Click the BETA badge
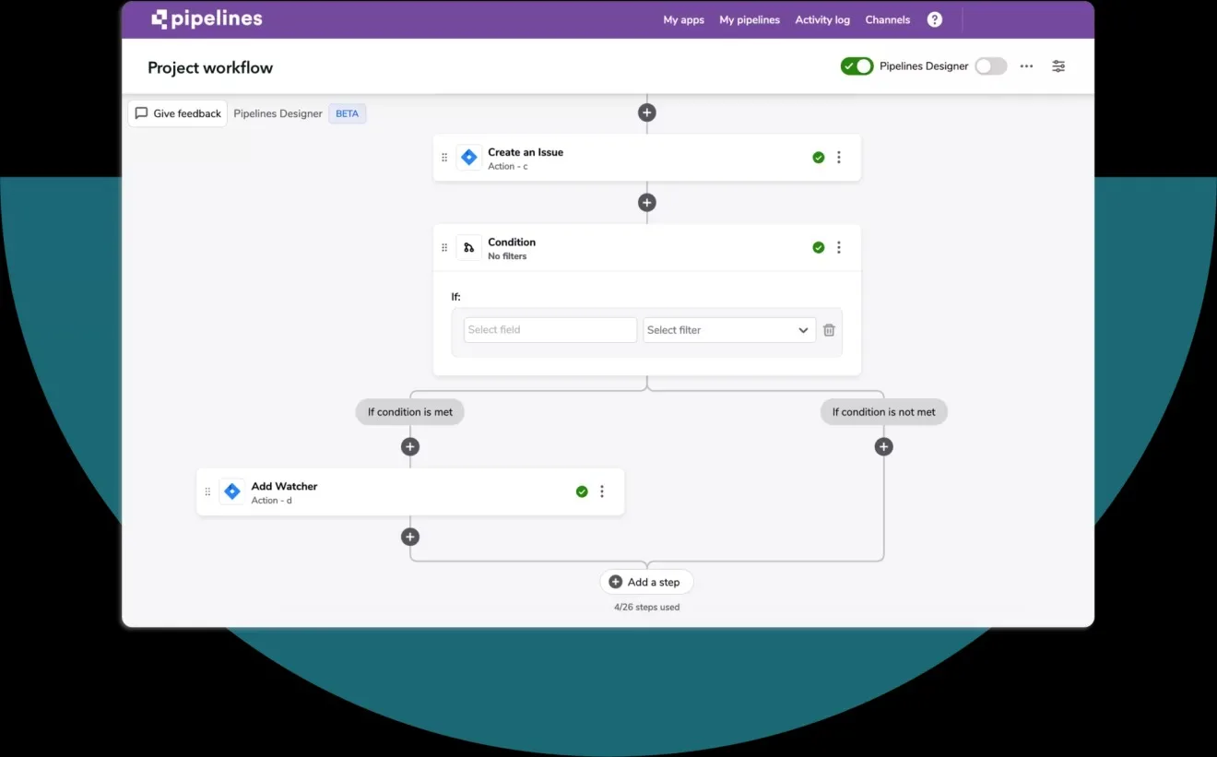The width and height of the screenshot is (1217, 757). click(348, 113)
